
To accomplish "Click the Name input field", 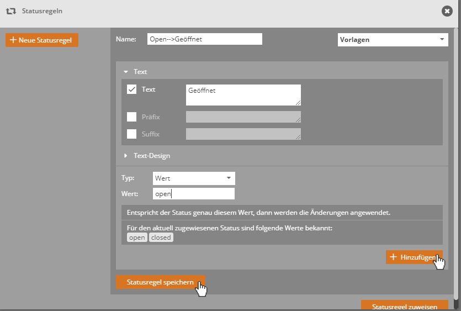I will [205, 39].
